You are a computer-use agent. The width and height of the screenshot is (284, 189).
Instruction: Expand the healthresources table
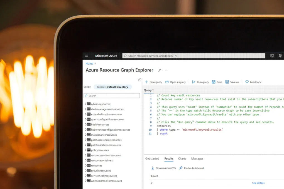86,125
